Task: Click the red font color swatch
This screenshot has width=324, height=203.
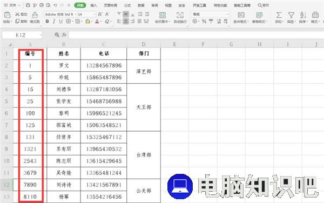Action: coord(97,21)
